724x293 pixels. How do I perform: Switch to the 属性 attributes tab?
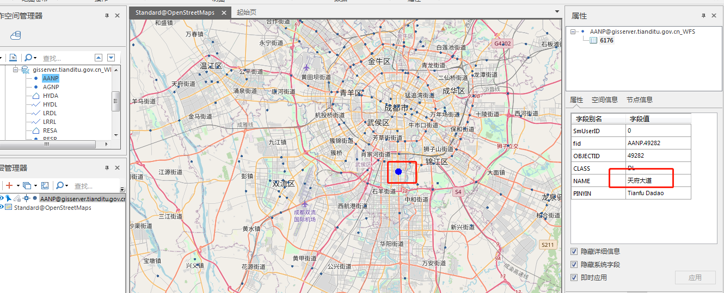[576, 100]
